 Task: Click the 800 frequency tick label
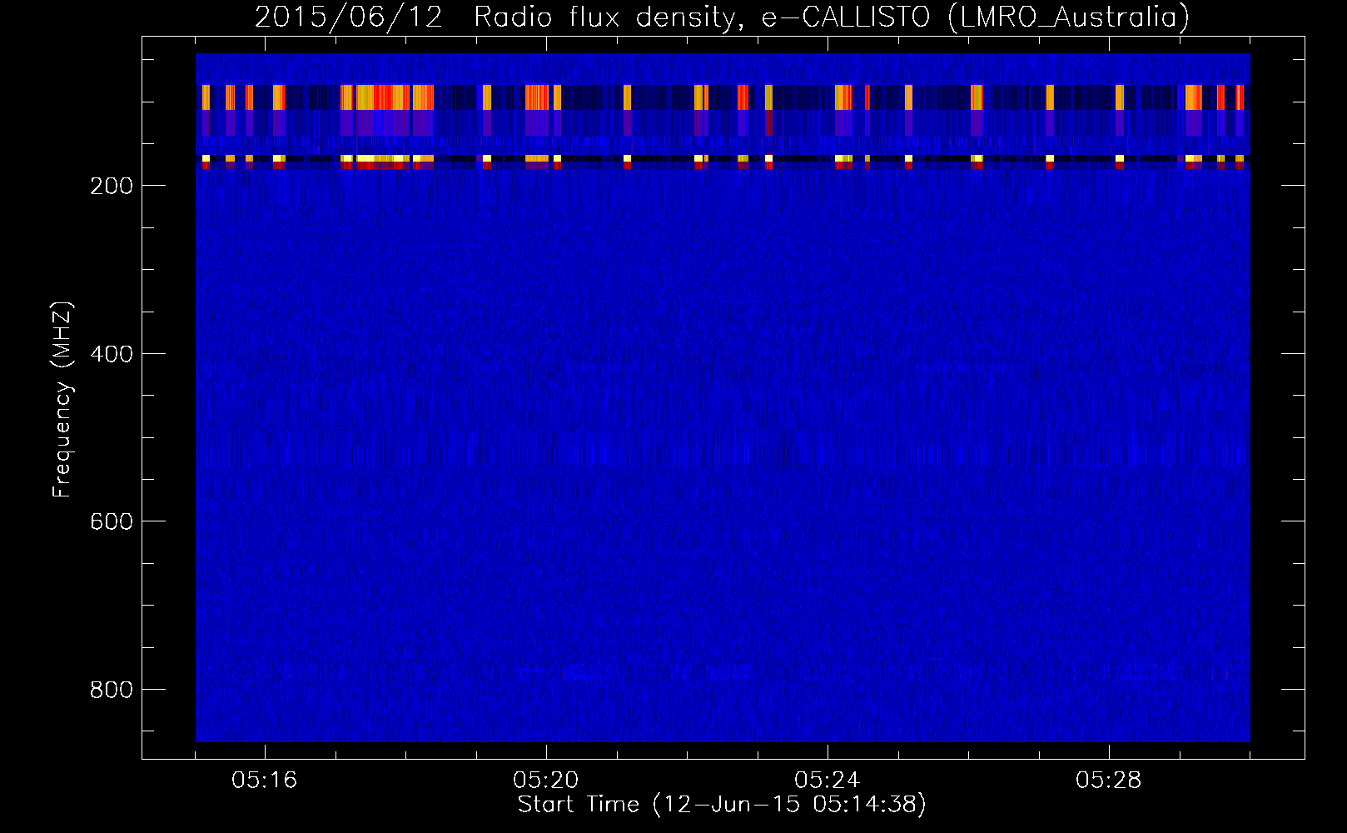pos(111,690)
